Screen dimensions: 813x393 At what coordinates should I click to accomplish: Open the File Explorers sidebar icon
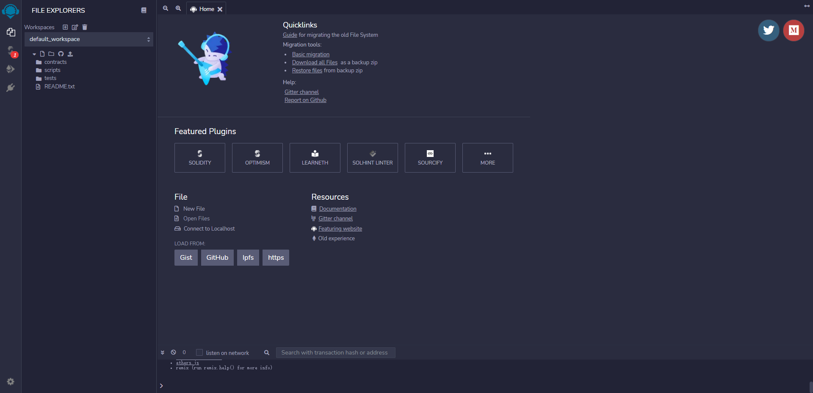[x=11, y=32]
